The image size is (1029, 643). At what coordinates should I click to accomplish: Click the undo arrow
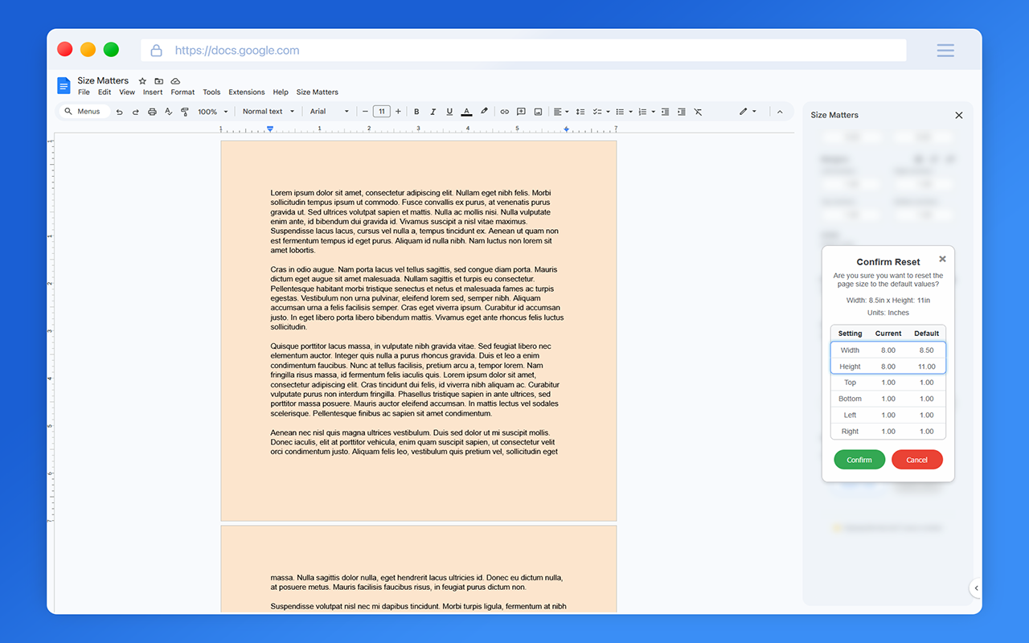tap(119, 112)
